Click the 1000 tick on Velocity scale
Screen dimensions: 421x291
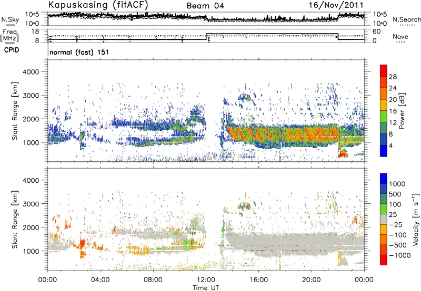click(397, 184)
